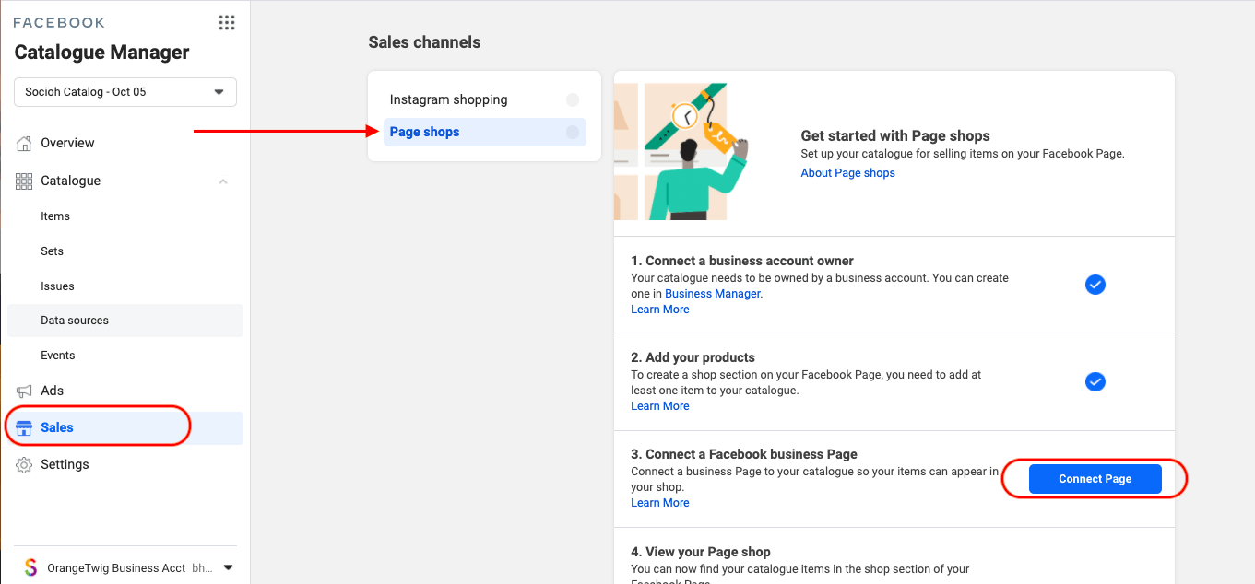The height and width of the screenshot is (584, 1255).
Task: Click the OrangeTwig account logo icon
Action: 30,567
